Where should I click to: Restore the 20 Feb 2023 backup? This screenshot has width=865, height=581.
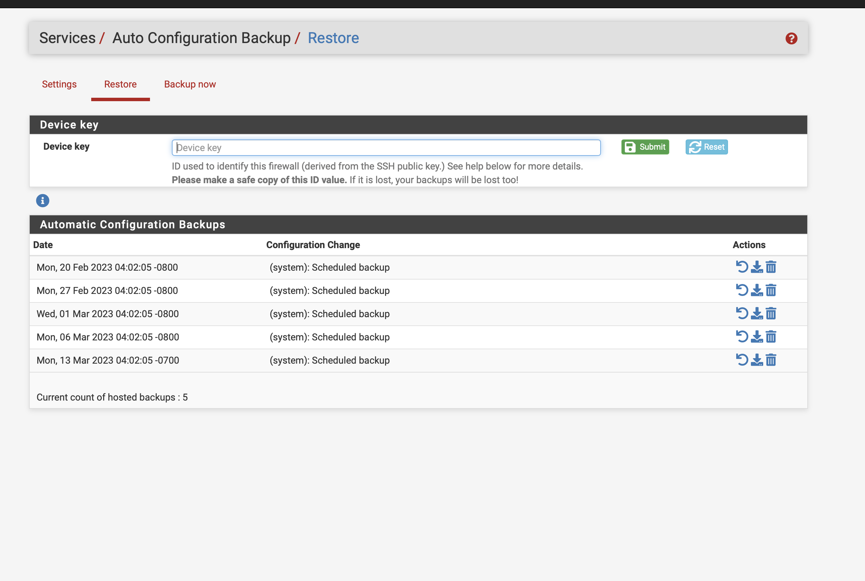coord(742,267)
